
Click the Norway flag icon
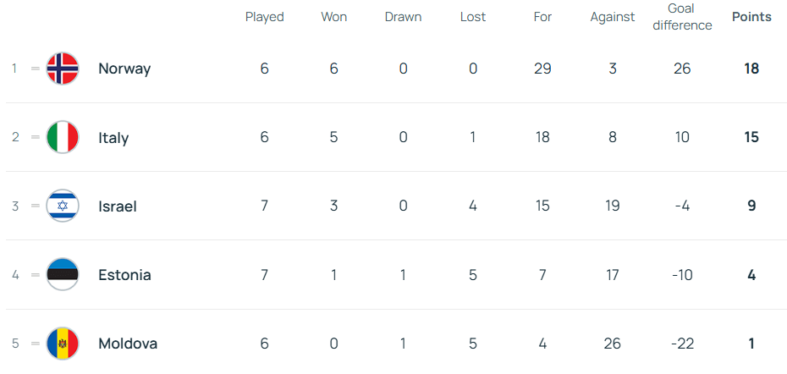(63, 69)
